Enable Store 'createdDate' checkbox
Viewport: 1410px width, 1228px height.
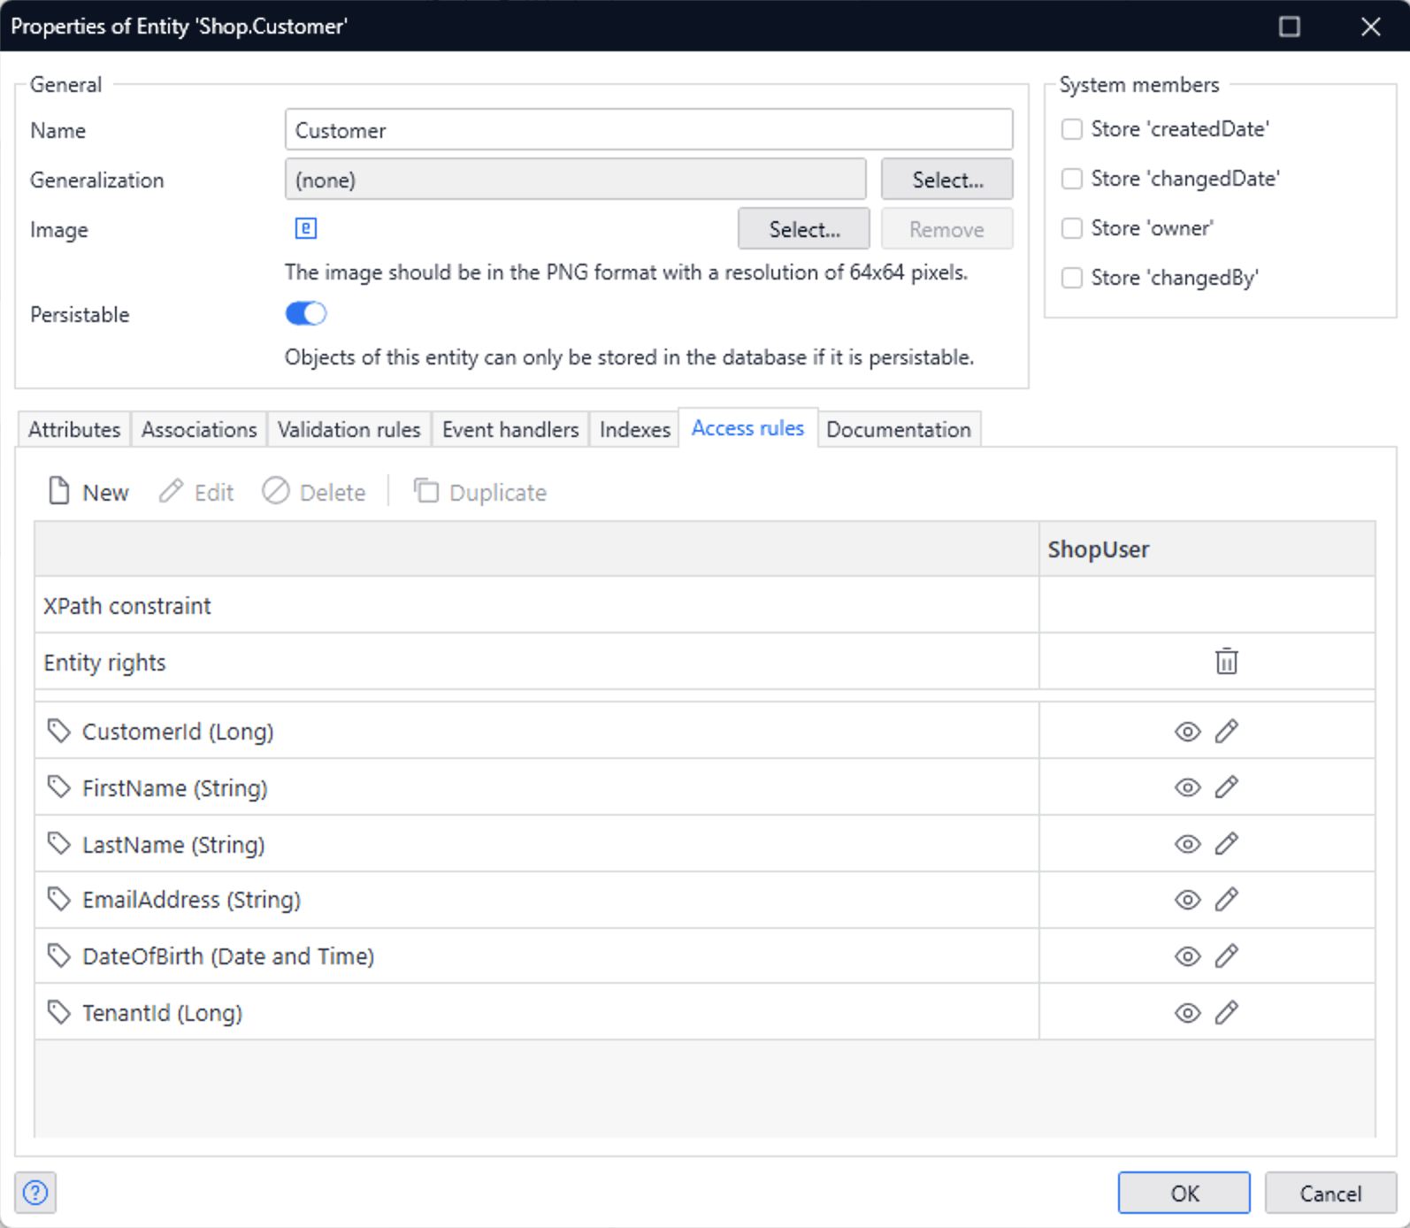coord(1072,129)
